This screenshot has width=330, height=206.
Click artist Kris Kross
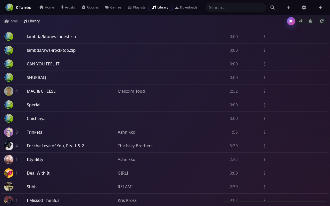(127, 200)
